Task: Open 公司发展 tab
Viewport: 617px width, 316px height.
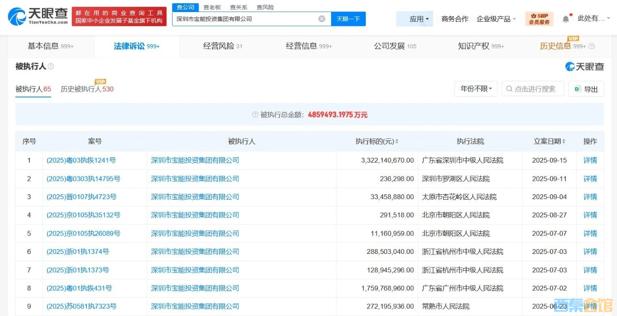Action: pos(395,46)
